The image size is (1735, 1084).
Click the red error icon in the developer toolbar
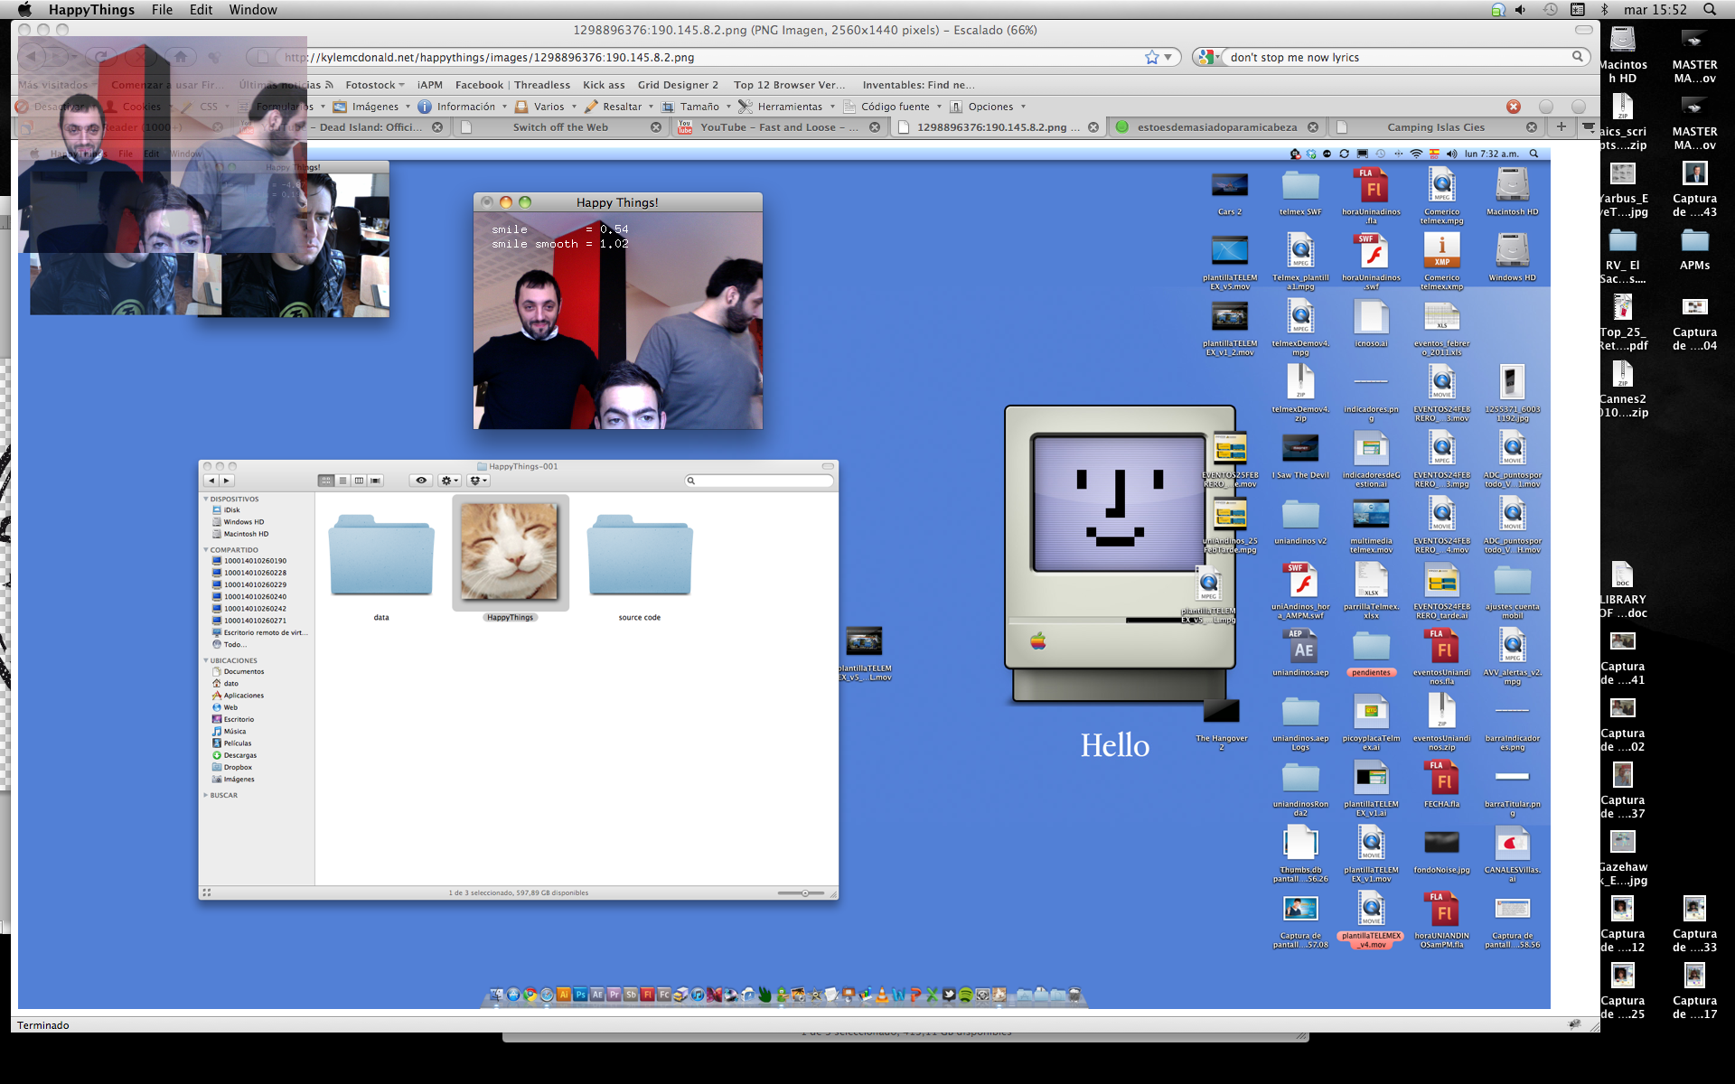click(1514, 107)
